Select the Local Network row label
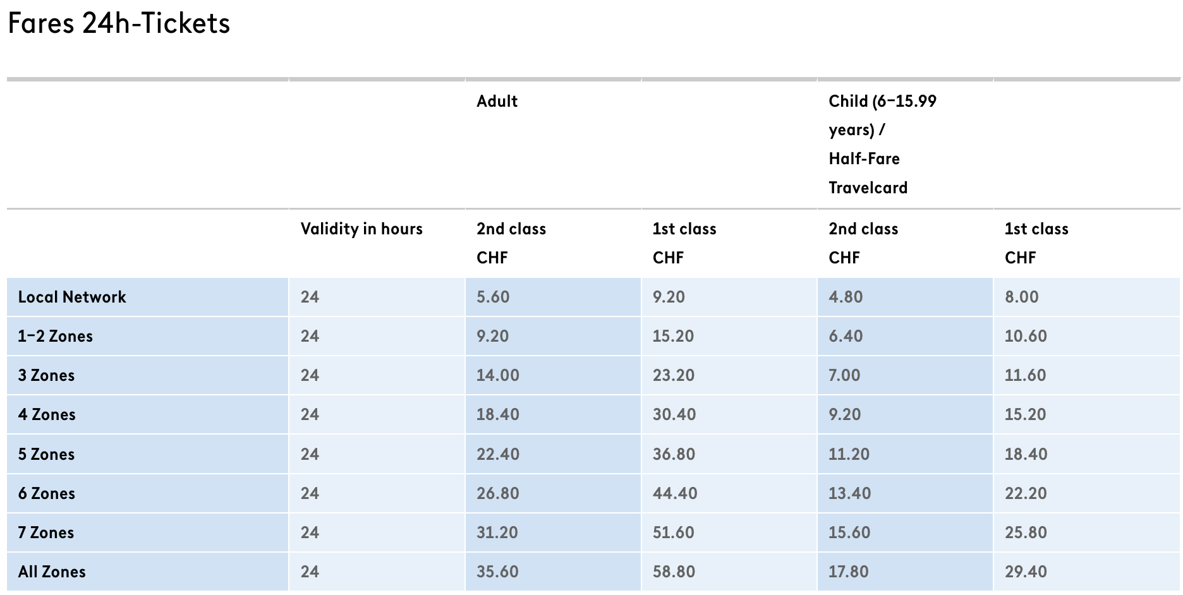The width and height of the screenshot is (1183, 595). click(x=72, y=297)
